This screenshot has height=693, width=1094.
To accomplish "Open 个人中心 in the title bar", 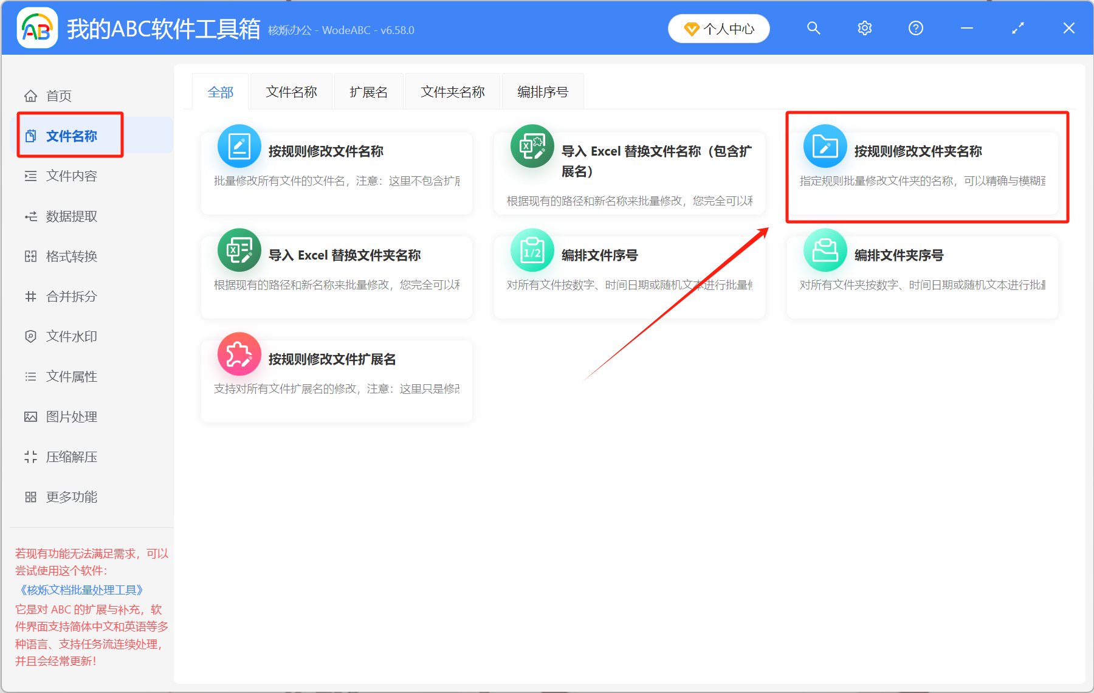I will tap(718, 28).
